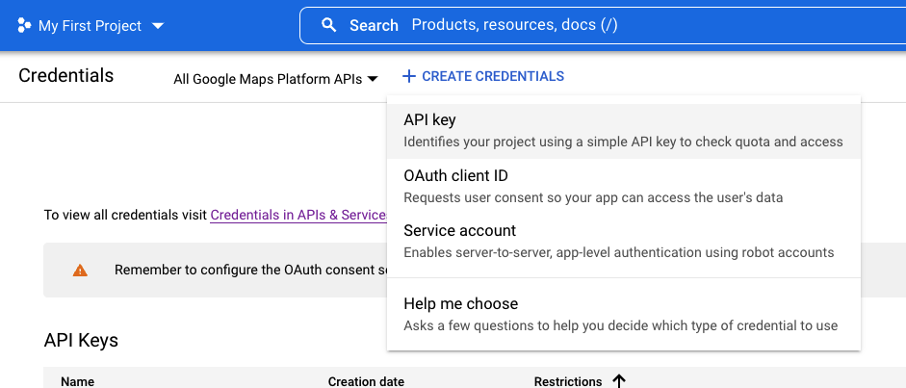Choose API key from the credentials menu
This screenshot has height=388, width=906.
click(624, 131)
